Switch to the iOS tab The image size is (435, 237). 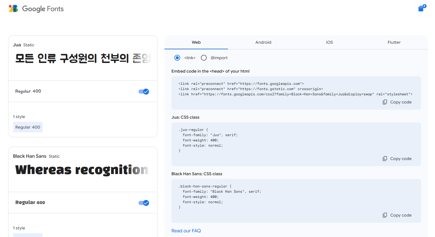coord(329,42)
